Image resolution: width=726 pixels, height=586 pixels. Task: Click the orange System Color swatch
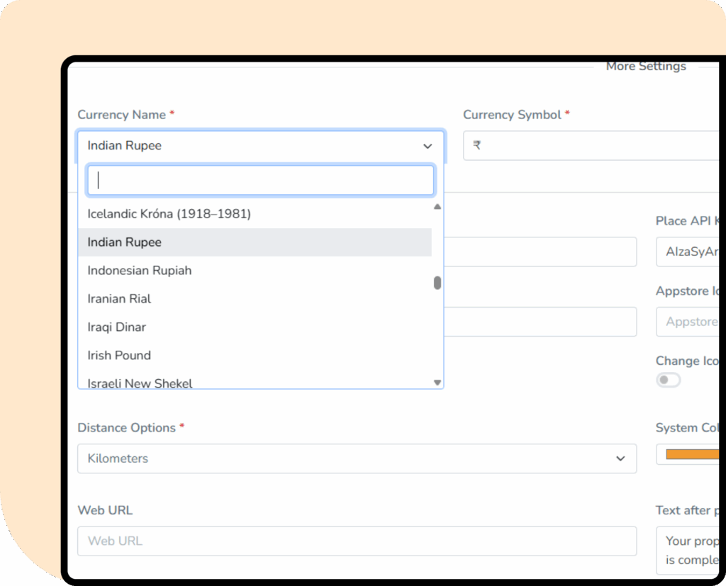pos(692,454)
